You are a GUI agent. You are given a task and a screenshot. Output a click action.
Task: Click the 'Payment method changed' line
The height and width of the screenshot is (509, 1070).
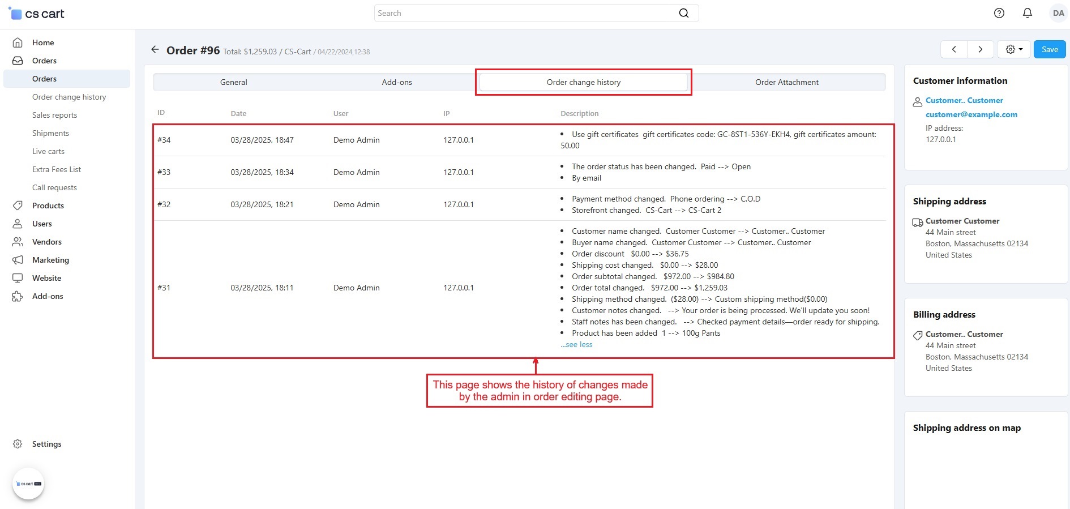pos(666,199)
